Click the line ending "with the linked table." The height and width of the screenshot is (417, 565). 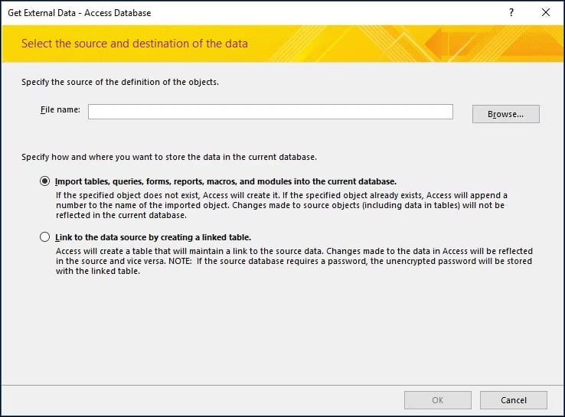click(x=98, y=271)
